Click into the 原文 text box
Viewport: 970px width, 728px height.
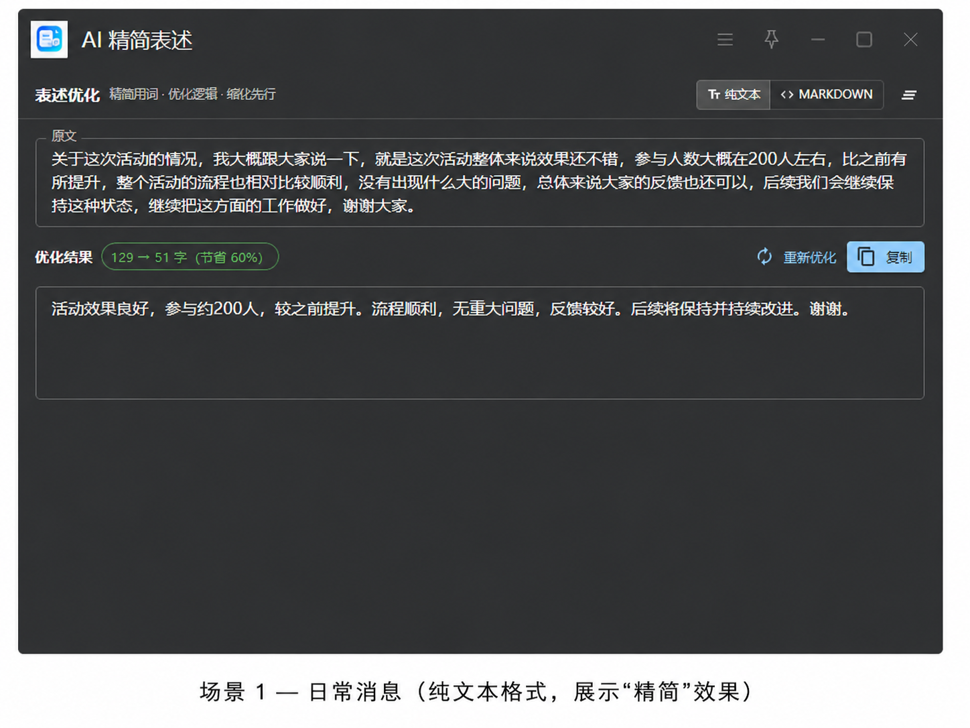(x=480, y=182)
